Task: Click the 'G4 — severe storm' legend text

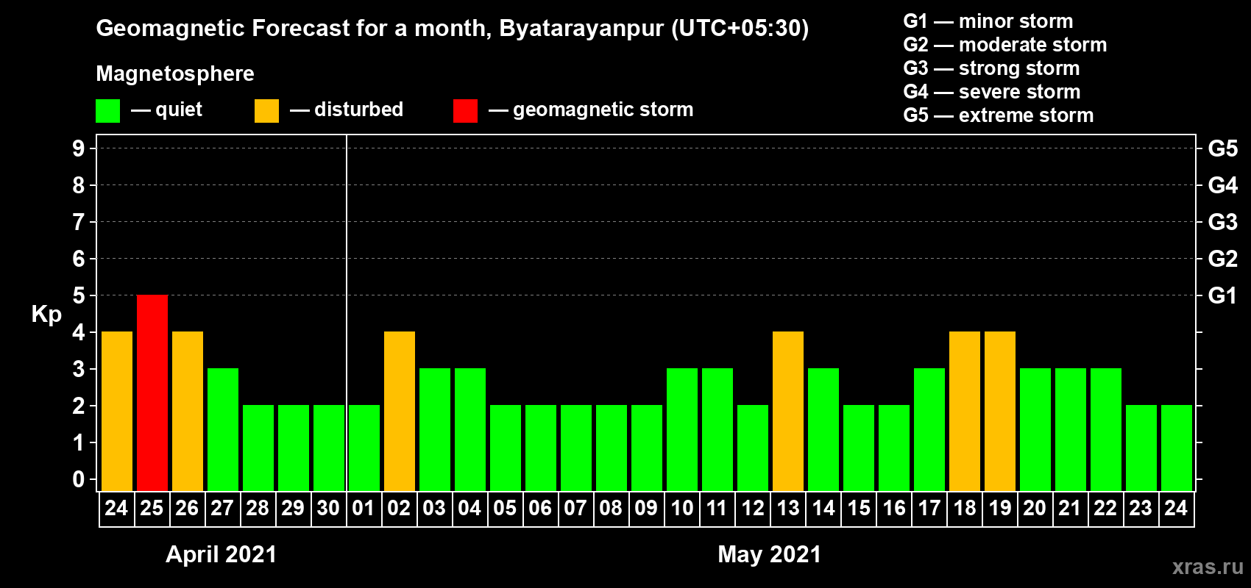Action: click(x=991, y=92)
